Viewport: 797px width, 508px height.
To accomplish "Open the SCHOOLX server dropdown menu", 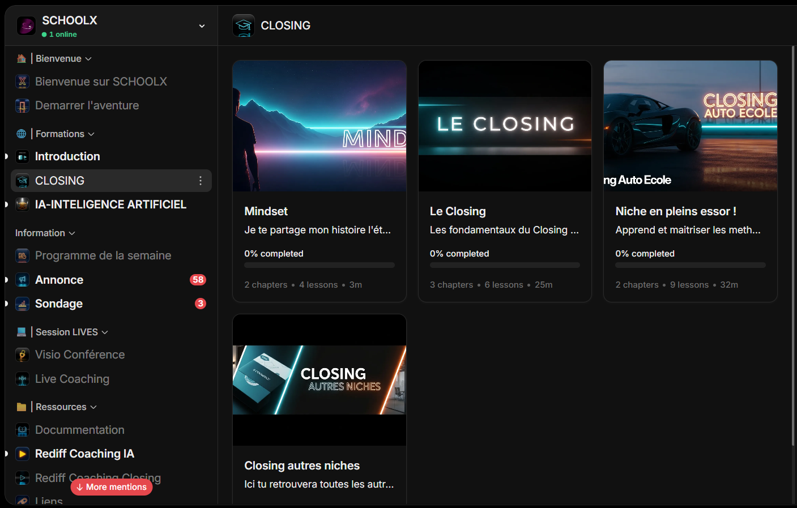I will pos(202,26).
